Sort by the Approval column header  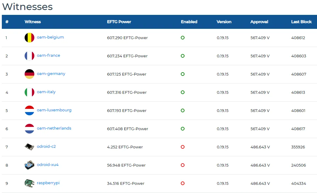[x=259, y=22]
